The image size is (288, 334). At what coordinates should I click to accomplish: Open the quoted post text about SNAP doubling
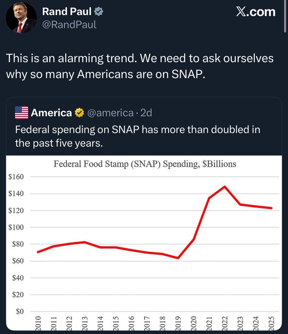click(138, 136)
